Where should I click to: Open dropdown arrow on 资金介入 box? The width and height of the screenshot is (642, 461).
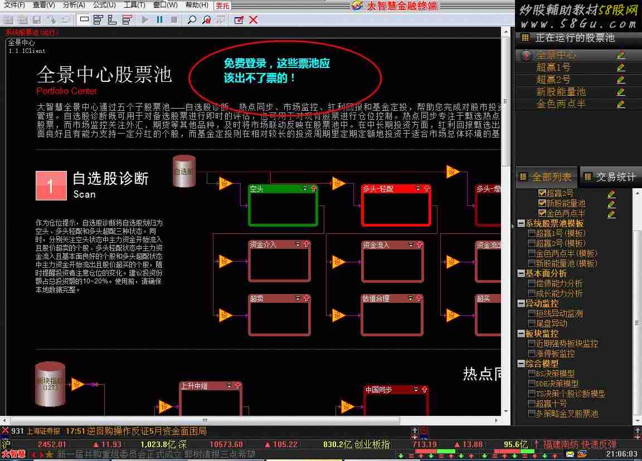click(x=298, y=244)
